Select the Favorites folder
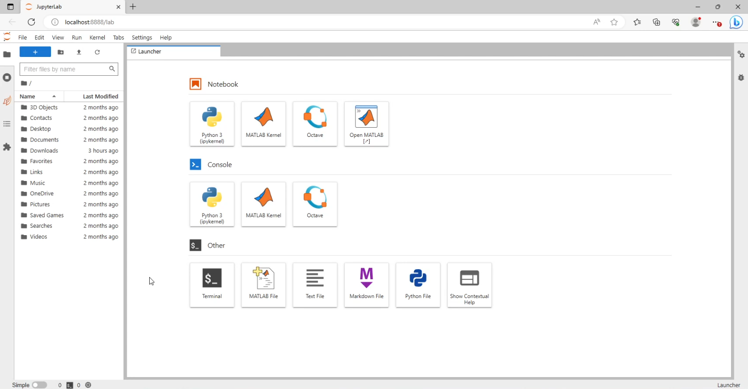 tap(69, 161)
